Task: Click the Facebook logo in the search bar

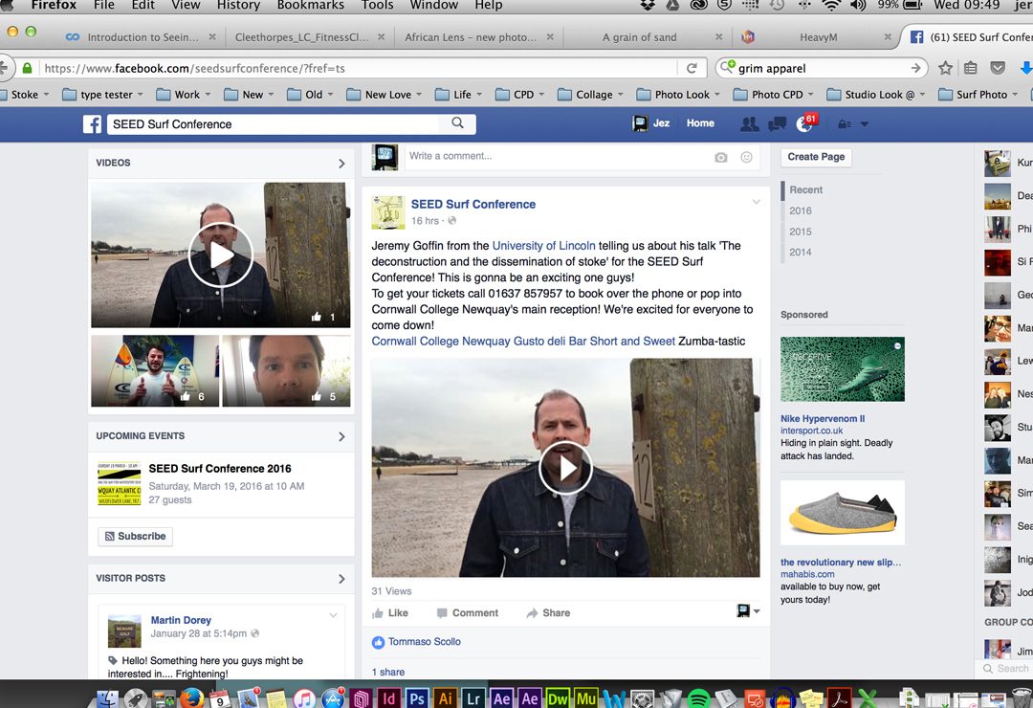Action: 92,124
